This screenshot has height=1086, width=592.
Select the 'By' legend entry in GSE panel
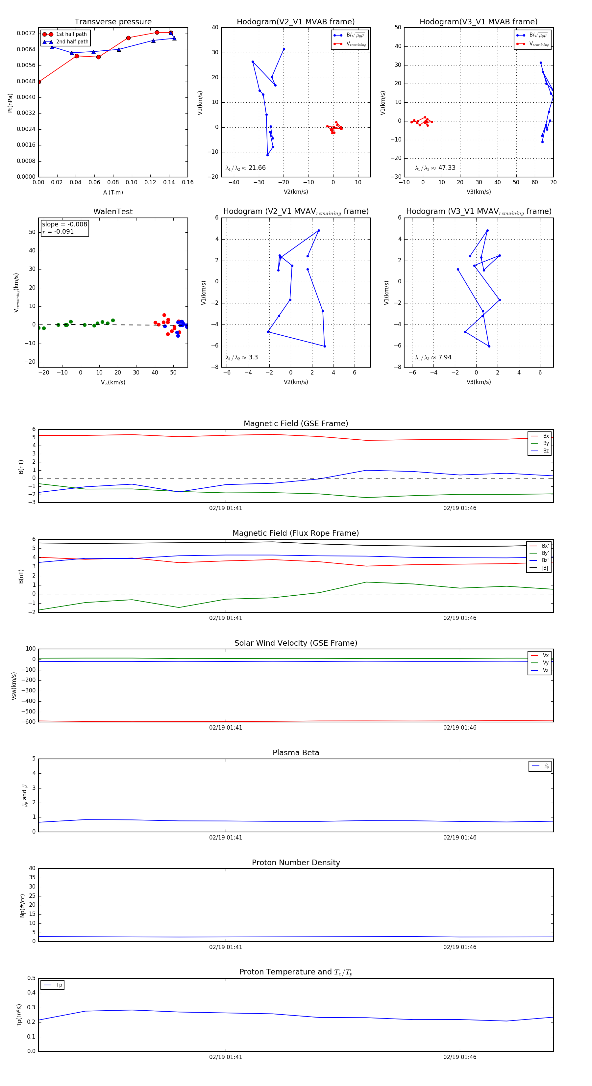click(x=540, y=444)
